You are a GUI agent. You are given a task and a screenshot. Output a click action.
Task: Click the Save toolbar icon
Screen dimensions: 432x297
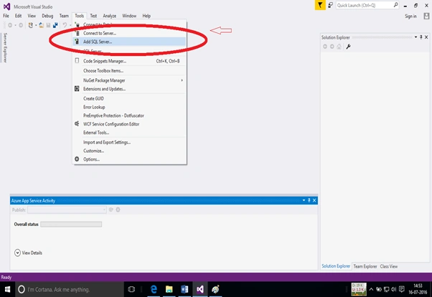(48, 25)
